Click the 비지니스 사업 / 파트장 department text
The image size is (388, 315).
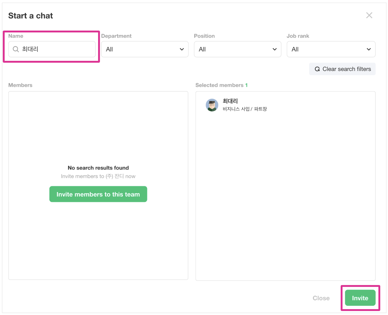click(x=245, y=109)
